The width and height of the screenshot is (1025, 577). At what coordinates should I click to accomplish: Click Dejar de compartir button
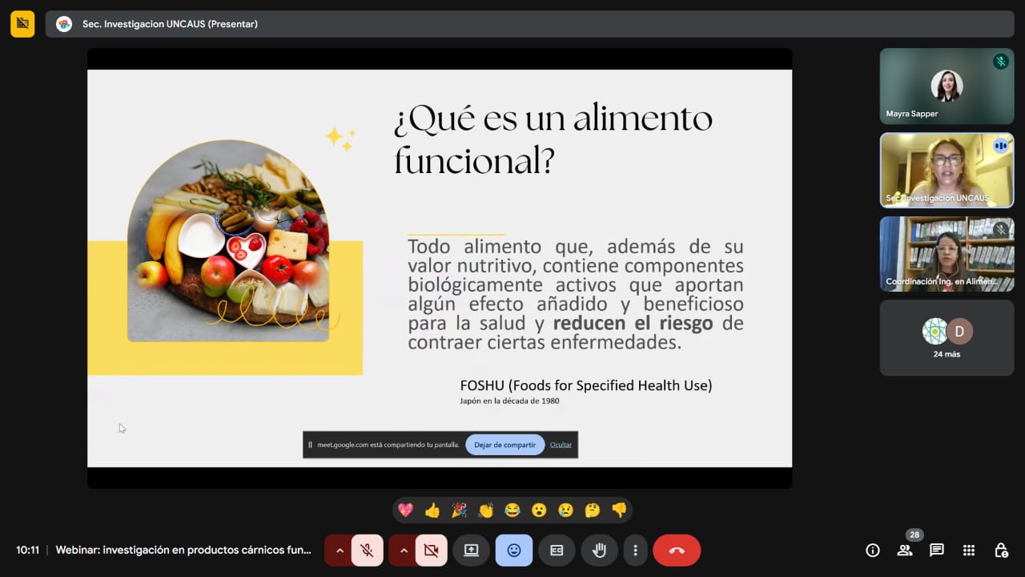coord(505,445)
